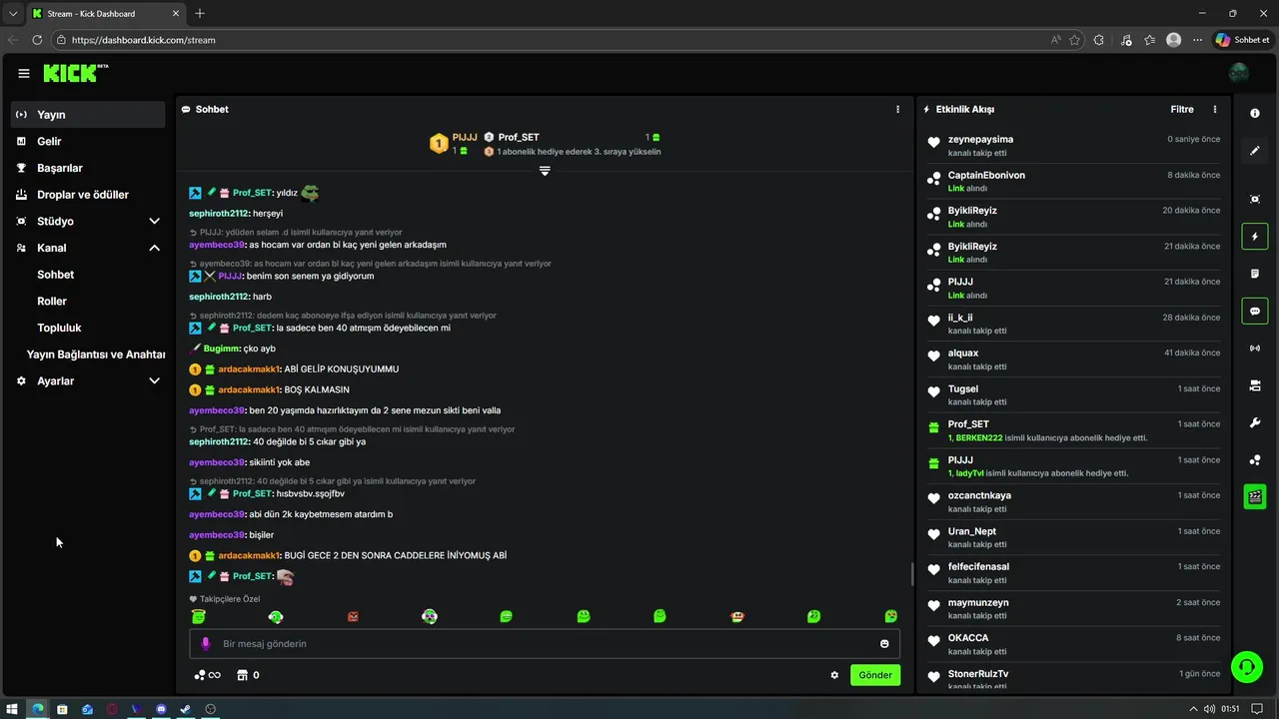Click ardacakmakk1 on the BOŞ KALMASIN message
The image size is (1279, 719).
(x=248, y=389)
